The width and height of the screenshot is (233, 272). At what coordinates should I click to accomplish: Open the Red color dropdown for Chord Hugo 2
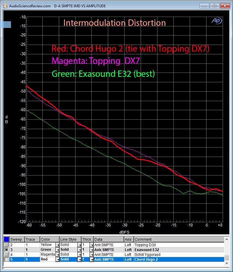click(x=58, y=260)
